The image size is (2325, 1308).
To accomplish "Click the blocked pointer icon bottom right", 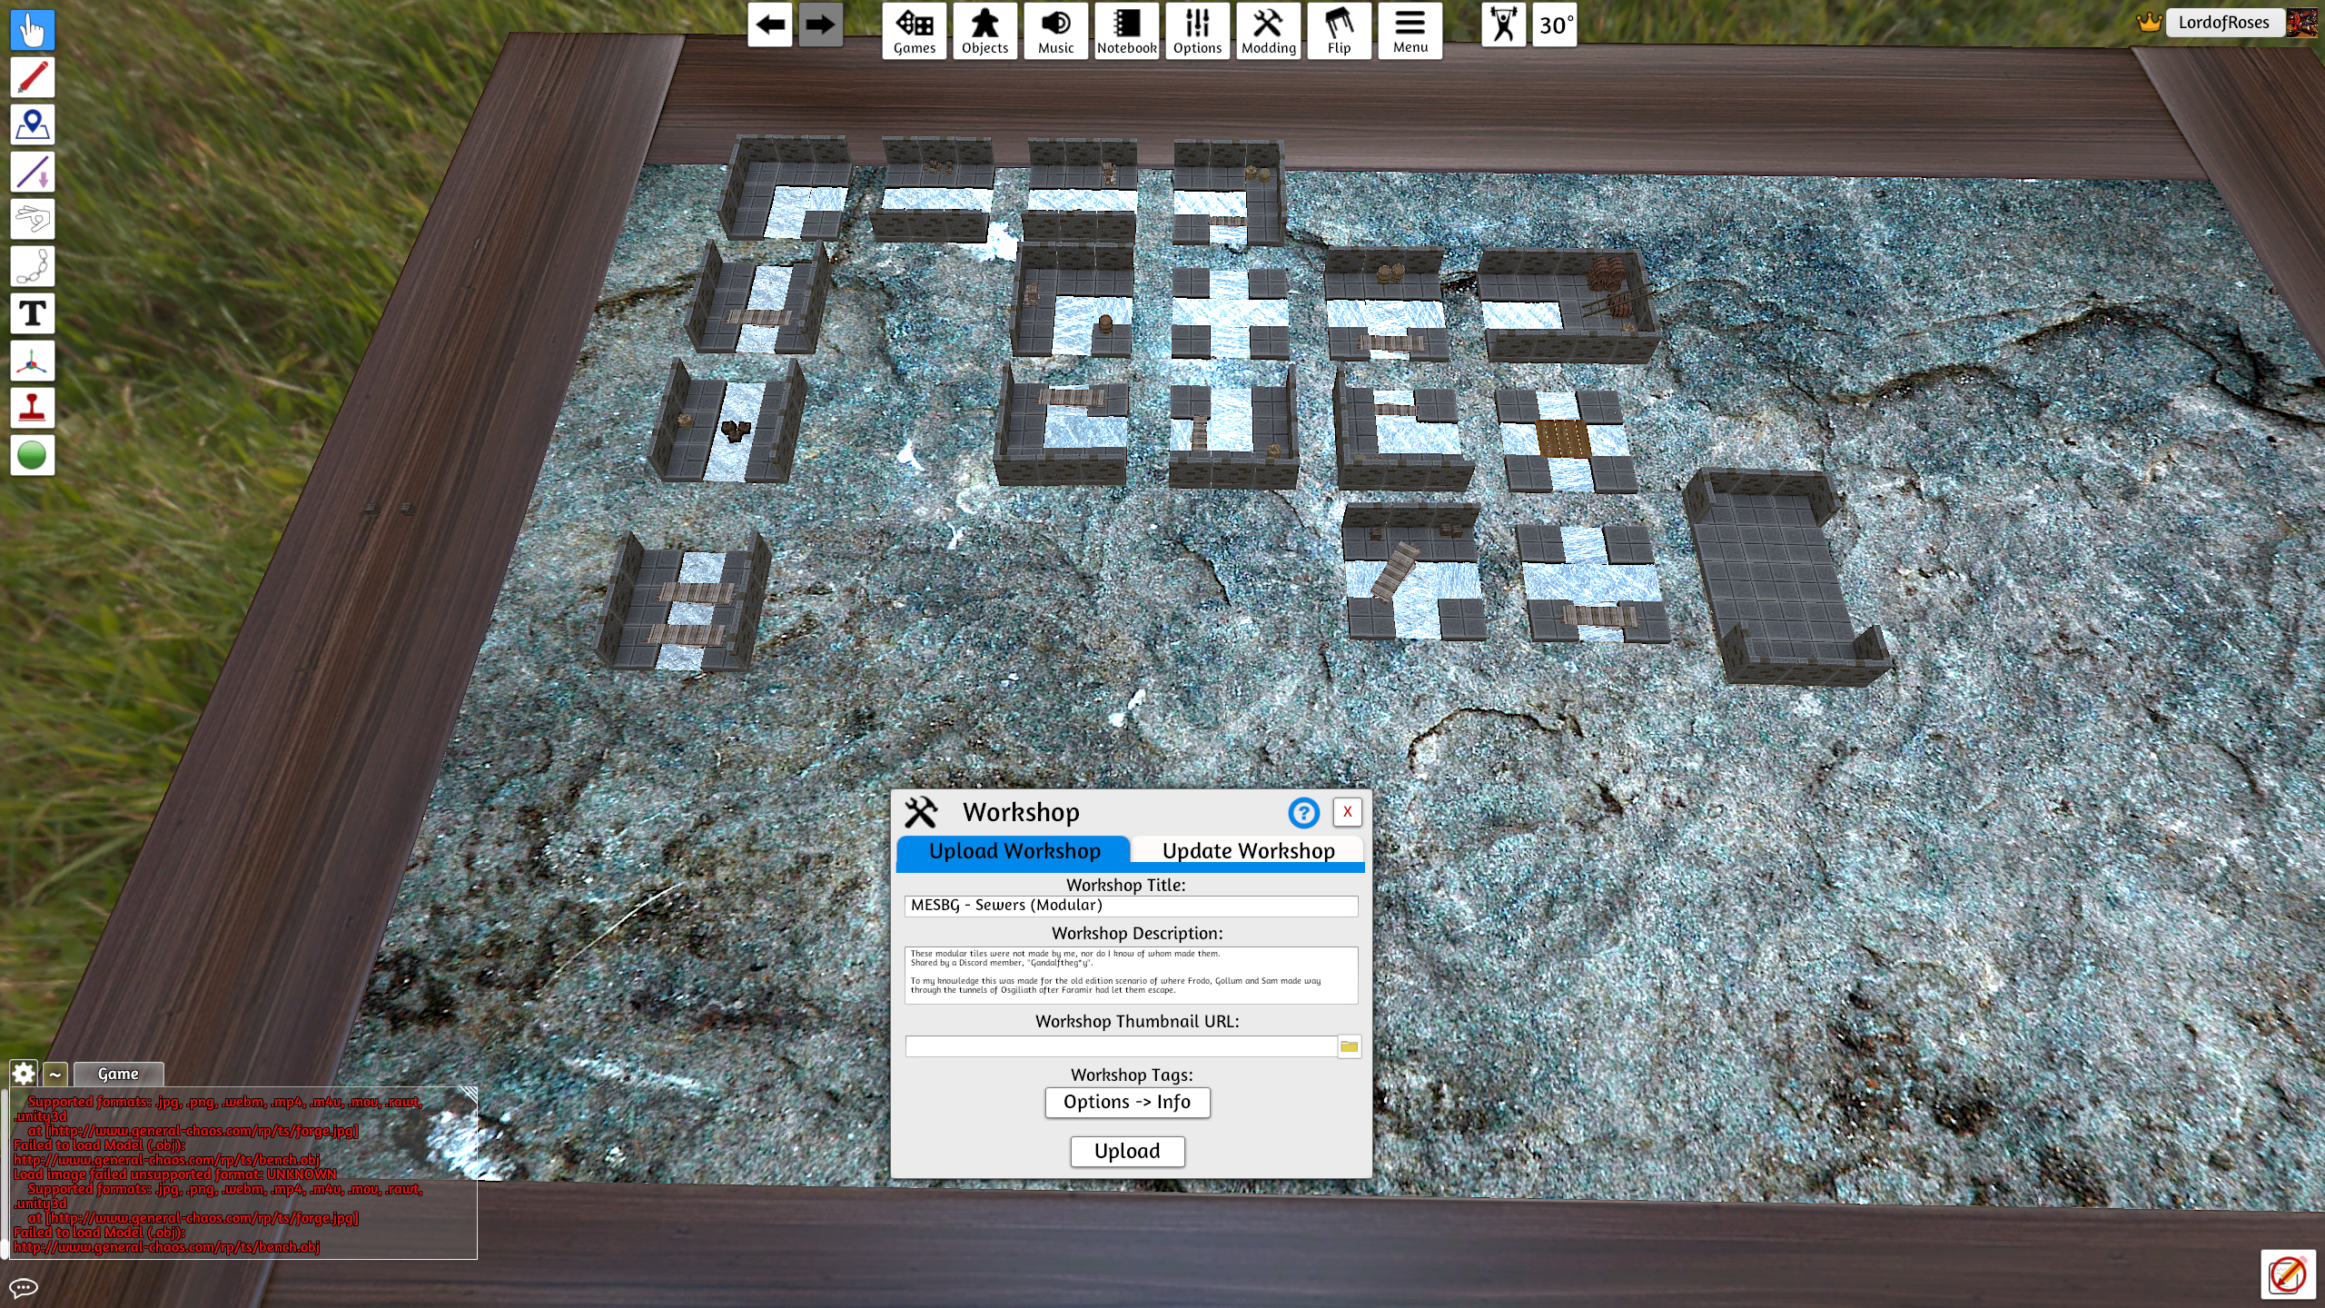I will 2288,1274.
